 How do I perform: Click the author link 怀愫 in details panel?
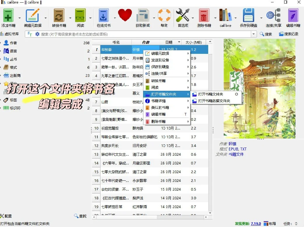click(232, 144)
